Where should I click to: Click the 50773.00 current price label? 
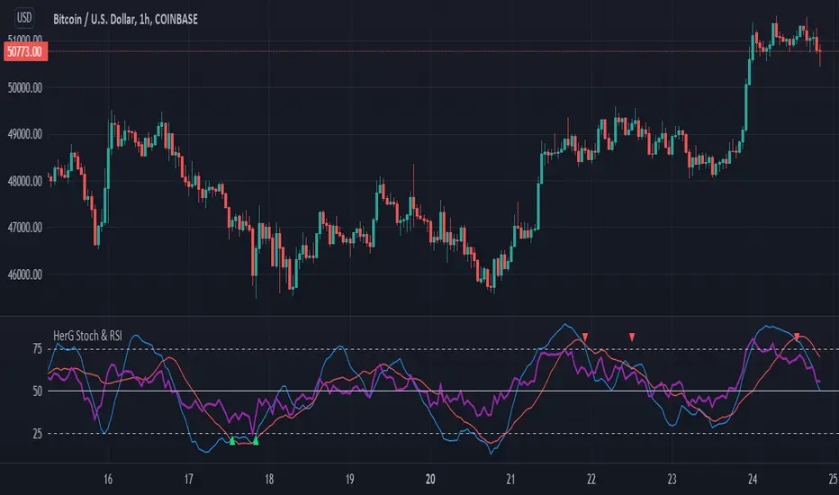pyautogui.click(x=25, y=51)
